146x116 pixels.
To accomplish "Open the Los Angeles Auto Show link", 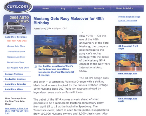I will 18,68.
